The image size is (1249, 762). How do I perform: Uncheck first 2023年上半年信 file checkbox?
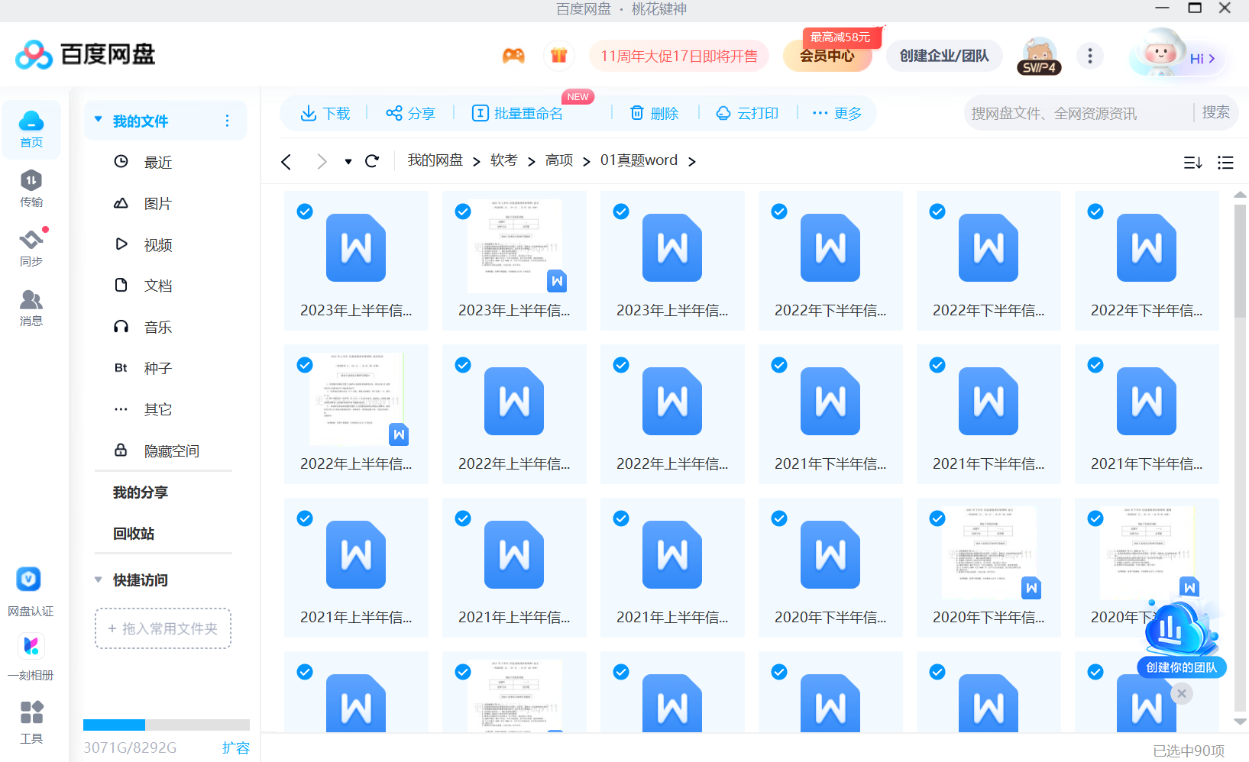[305, 211]
